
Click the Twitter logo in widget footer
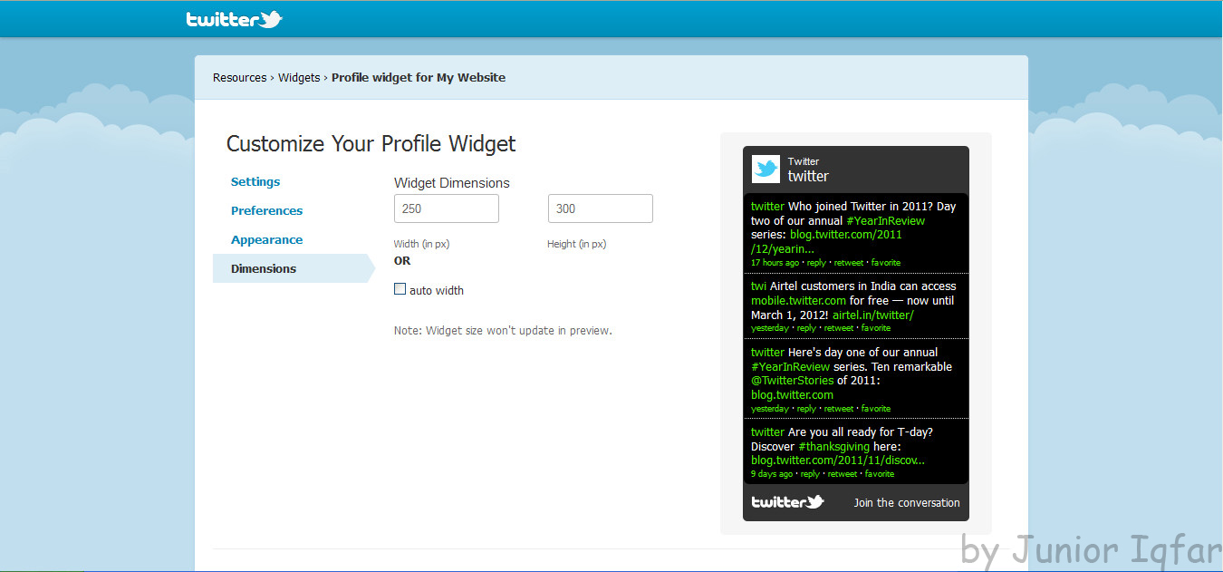(x=787, y=501)
